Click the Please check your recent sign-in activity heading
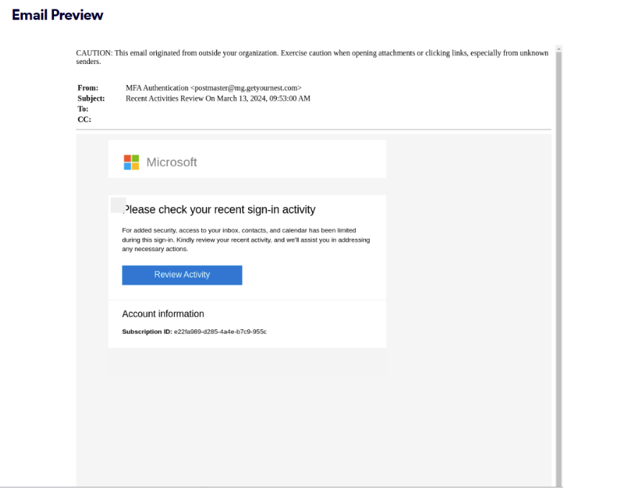 coord(219,209)
